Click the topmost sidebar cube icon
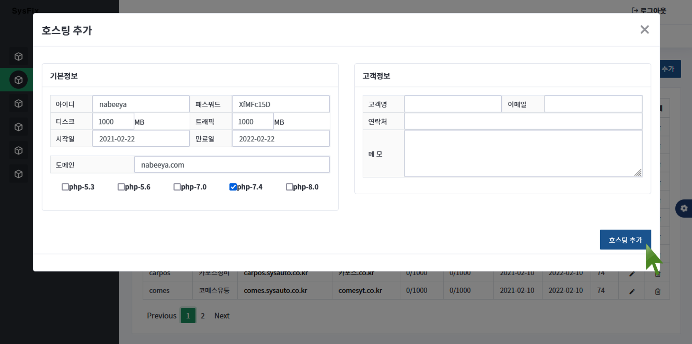692x344 pixels. point(19,56)
